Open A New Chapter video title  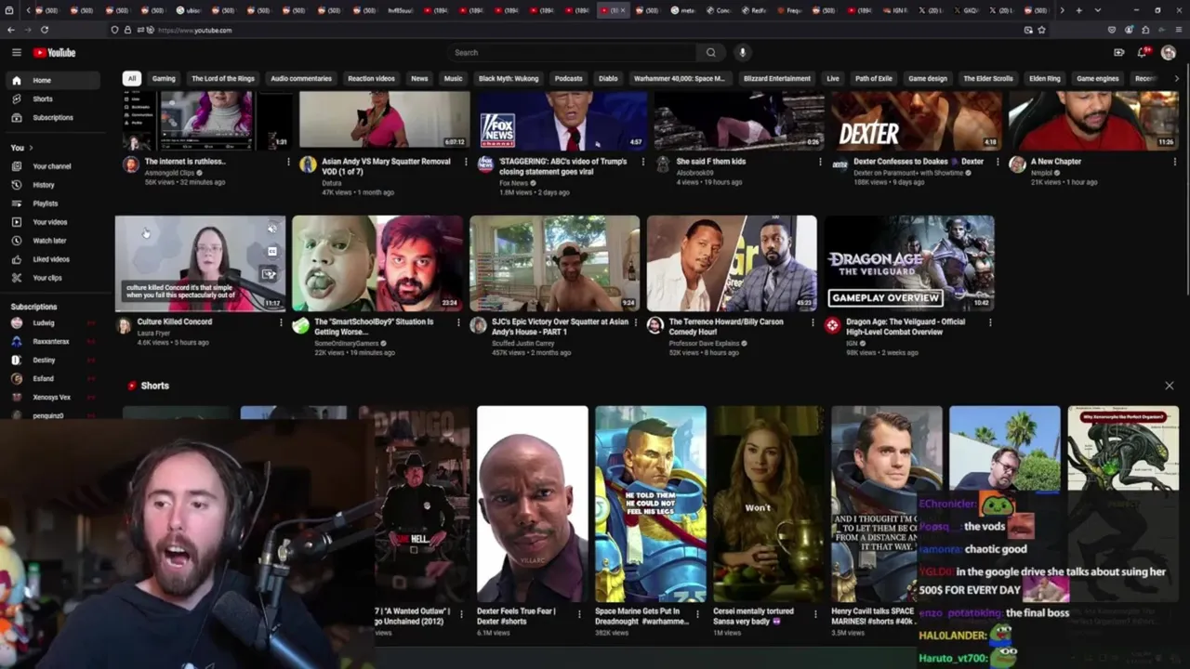point(1056,162)
